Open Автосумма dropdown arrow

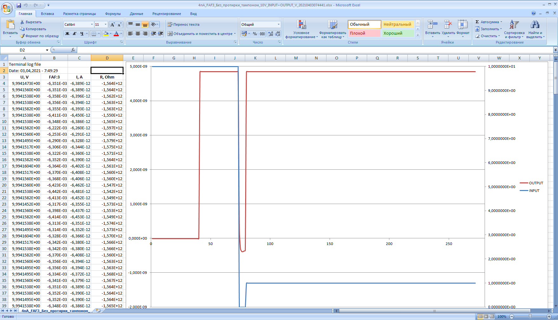click(x=501, y=22)
